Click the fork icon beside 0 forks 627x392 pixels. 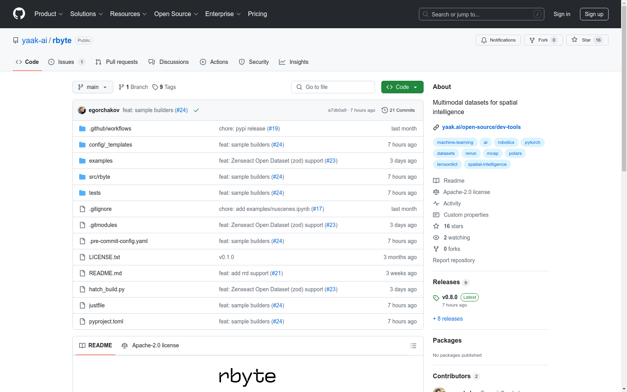click(x=436, y=249)
